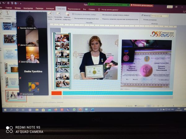This screenshot has width=186, height=139.
Task: Toggle the play narrations checkbox
Action: (73, 18)
